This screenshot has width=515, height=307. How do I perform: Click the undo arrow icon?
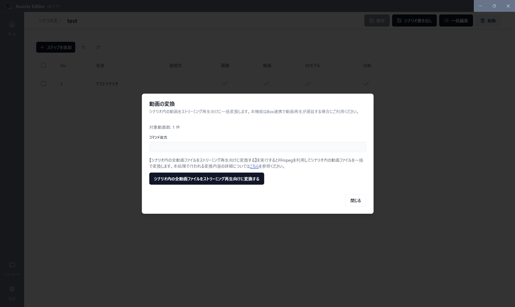pyautogui.click(x=84, y=47)
